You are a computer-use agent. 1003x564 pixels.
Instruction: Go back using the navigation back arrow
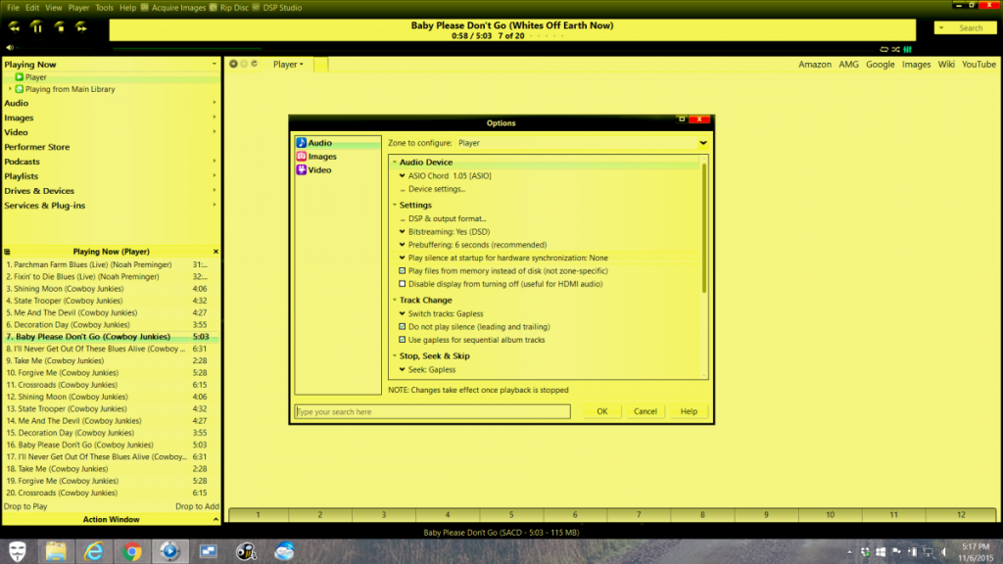pos(233,64)
